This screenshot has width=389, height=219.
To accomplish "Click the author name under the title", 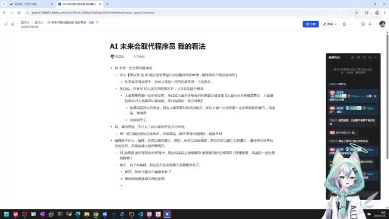I will [120, 57].
